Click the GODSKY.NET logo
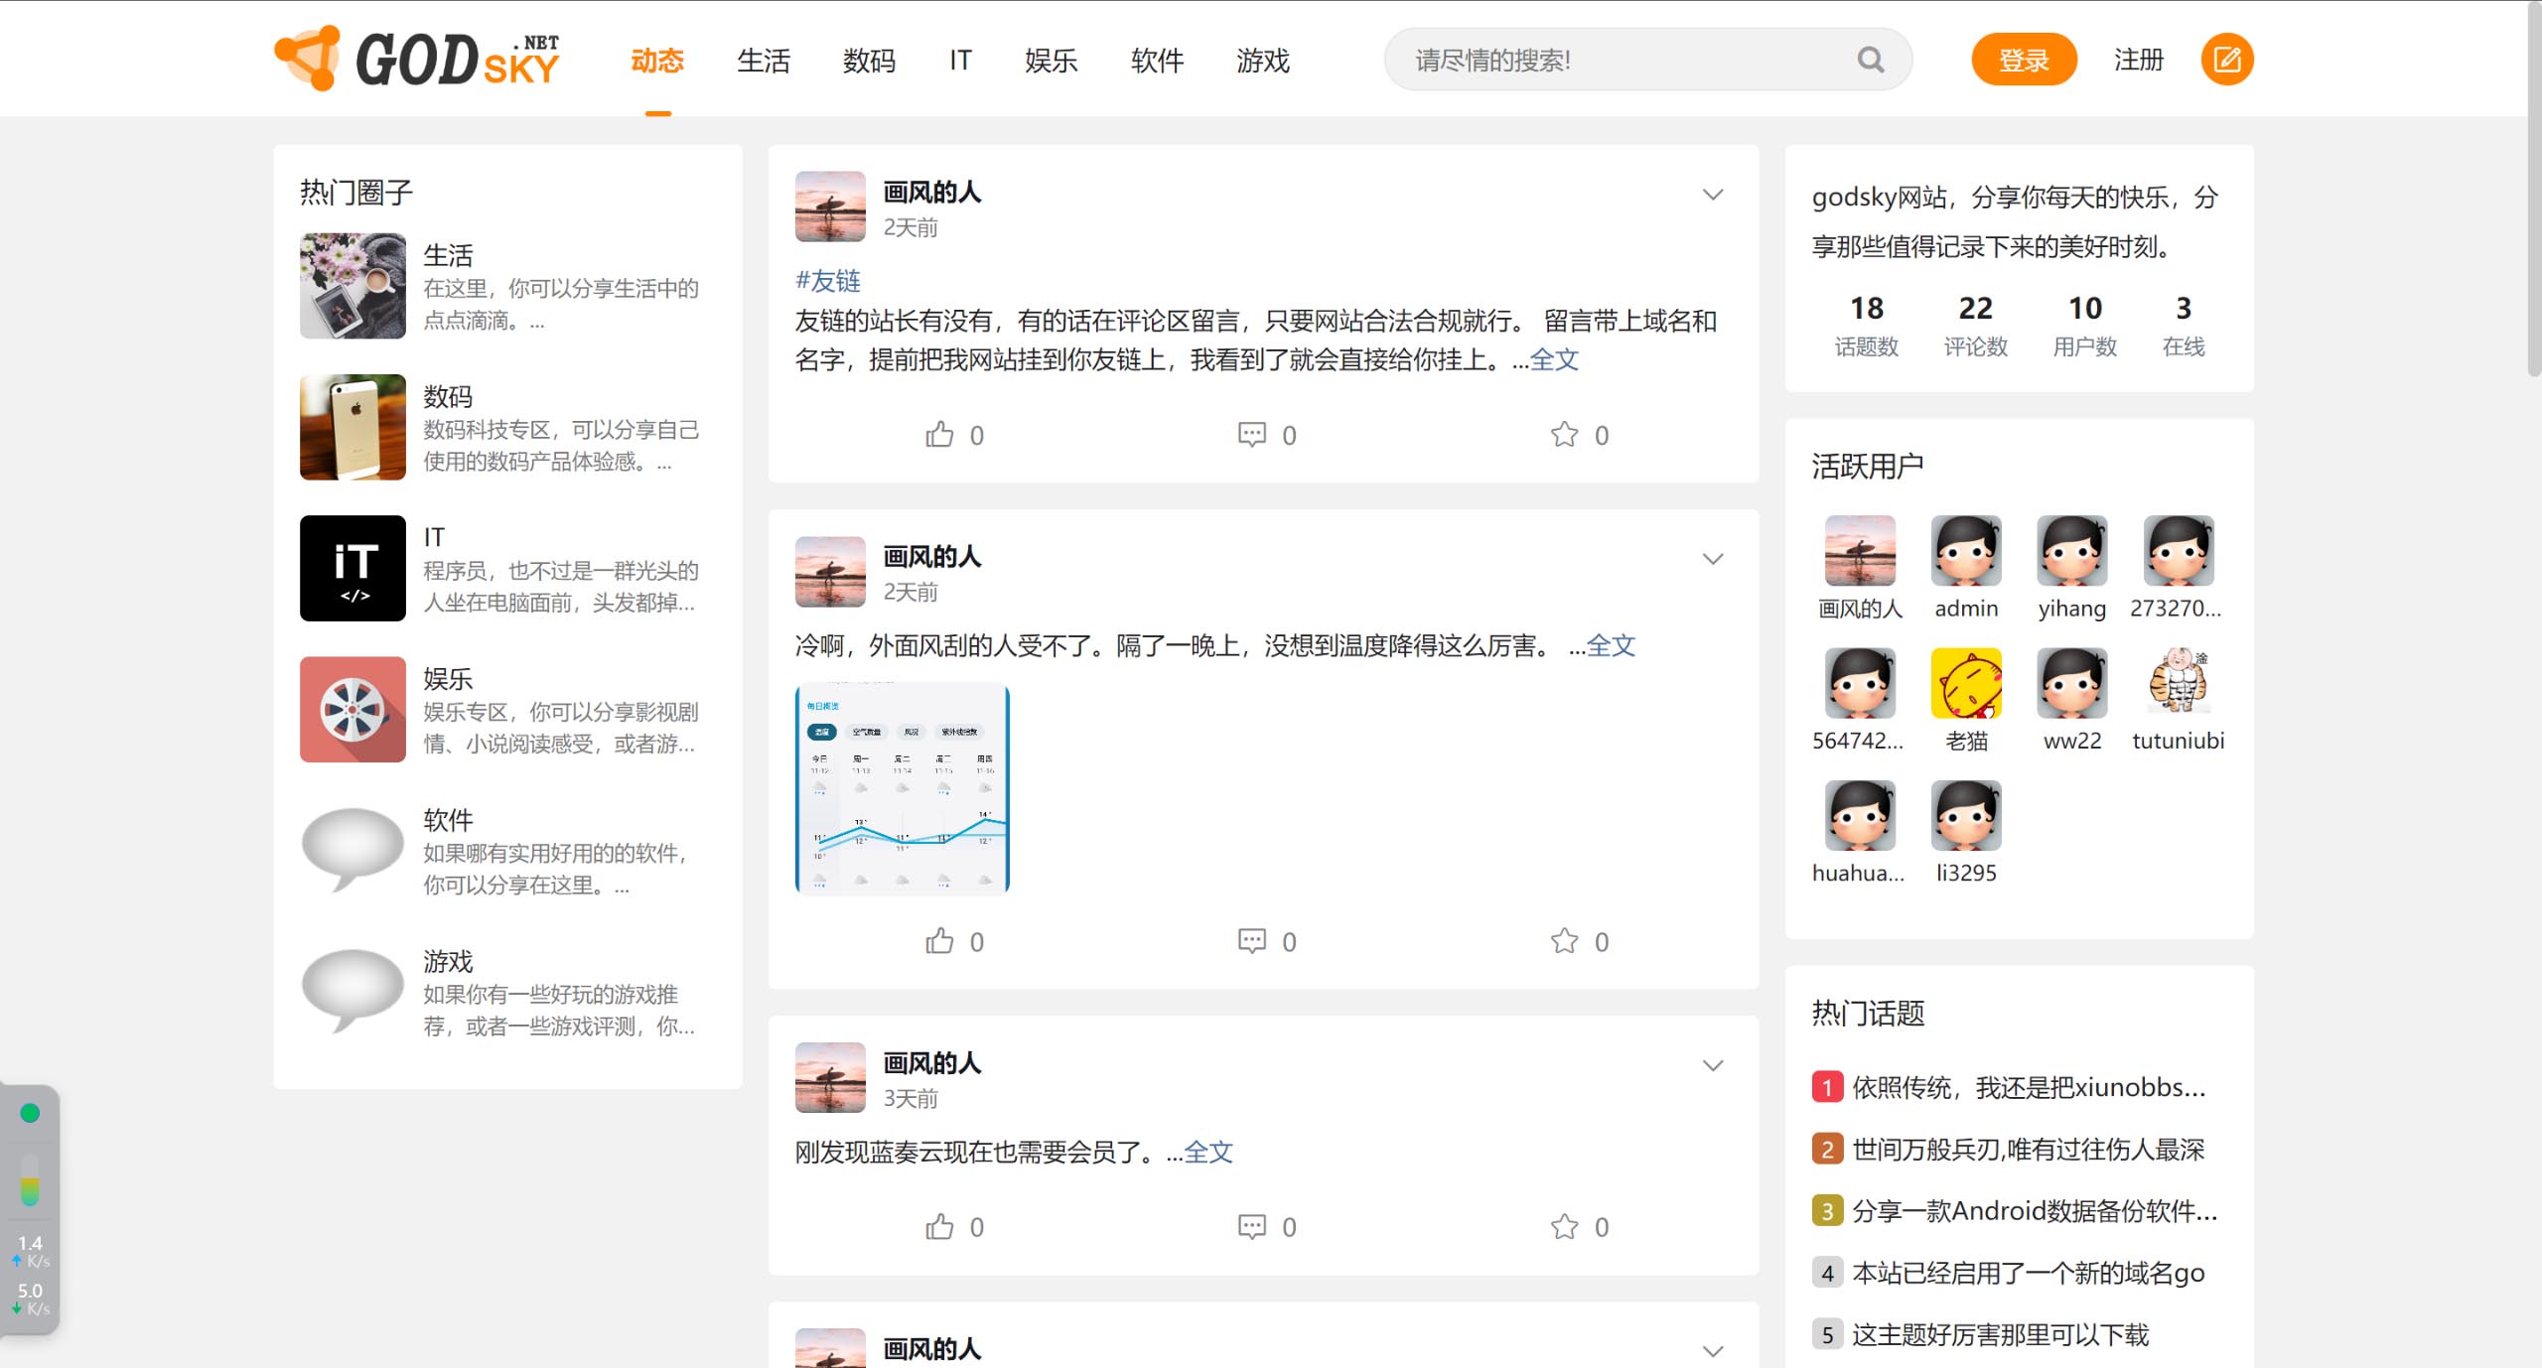Image resolution: width=2542 pixels, height=1368 pixels. (x=417, y=60)
